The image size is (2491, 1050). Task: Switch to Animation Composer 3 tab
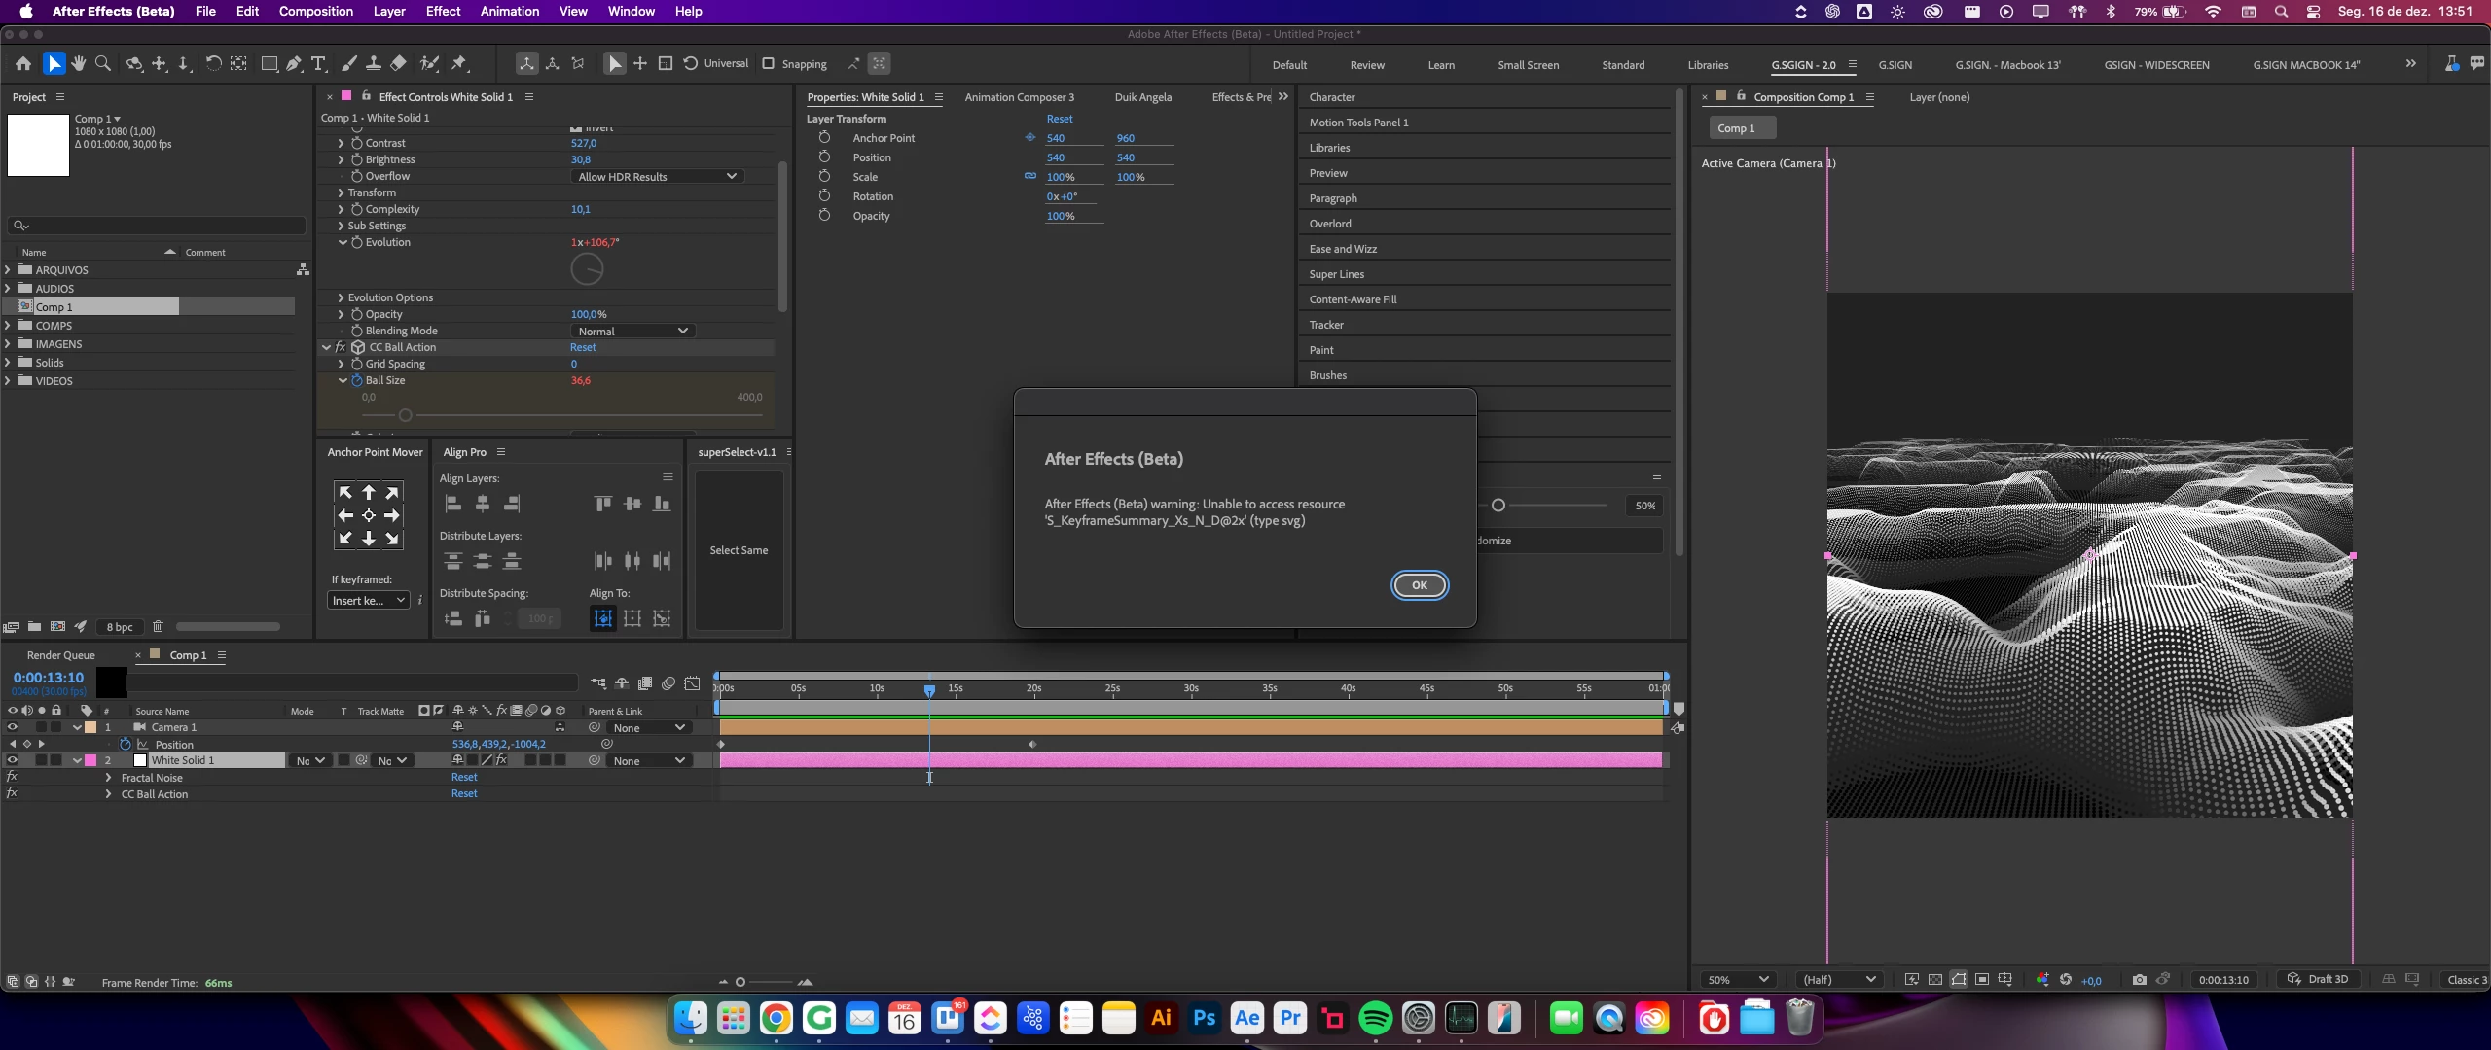[x=1019, y=97]
